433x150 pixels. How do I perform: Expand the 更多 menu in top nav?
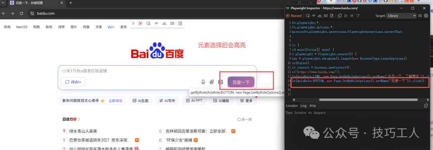click(123, 27)
